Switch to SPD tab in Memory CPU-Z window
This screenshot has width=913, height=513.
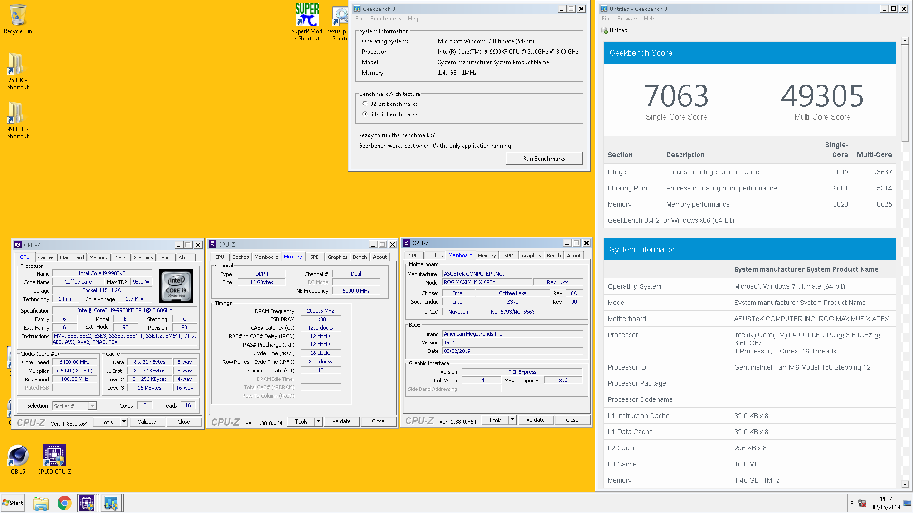pos(314,257)
